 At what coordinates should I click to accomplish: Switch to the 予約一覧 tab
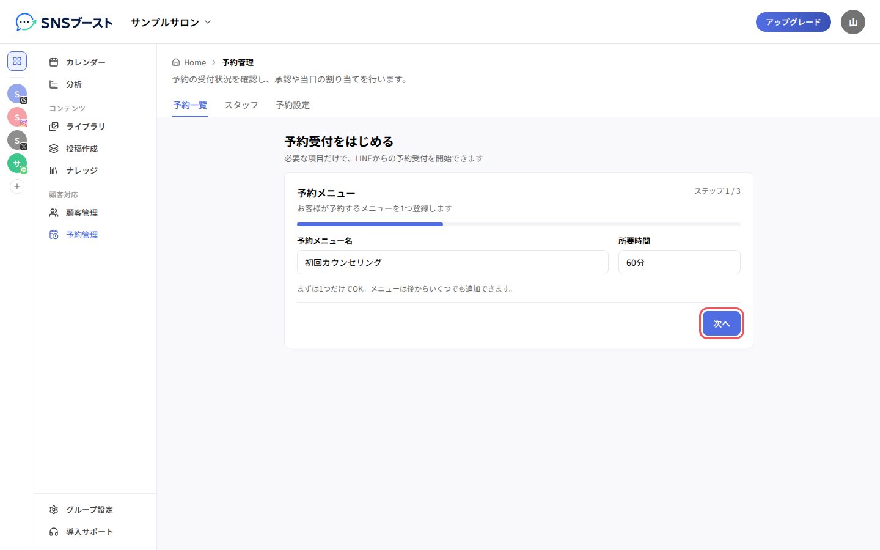(190, 105)
